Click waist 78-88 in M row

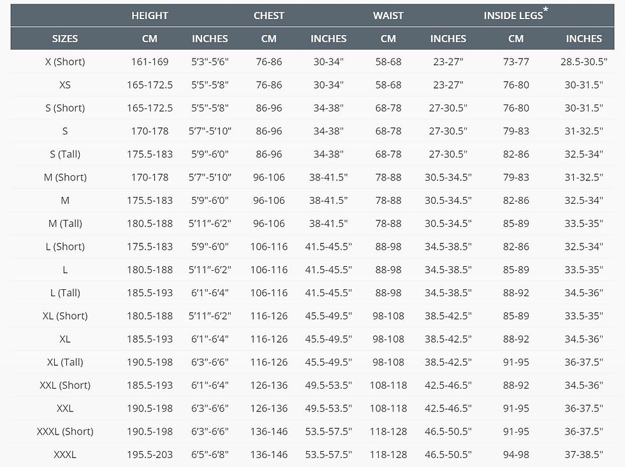point(388,200)
